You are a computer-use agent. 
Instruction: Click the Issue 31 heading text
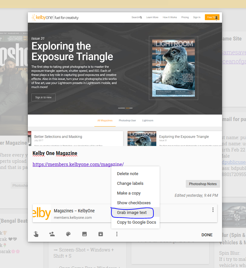coord(38,39)
